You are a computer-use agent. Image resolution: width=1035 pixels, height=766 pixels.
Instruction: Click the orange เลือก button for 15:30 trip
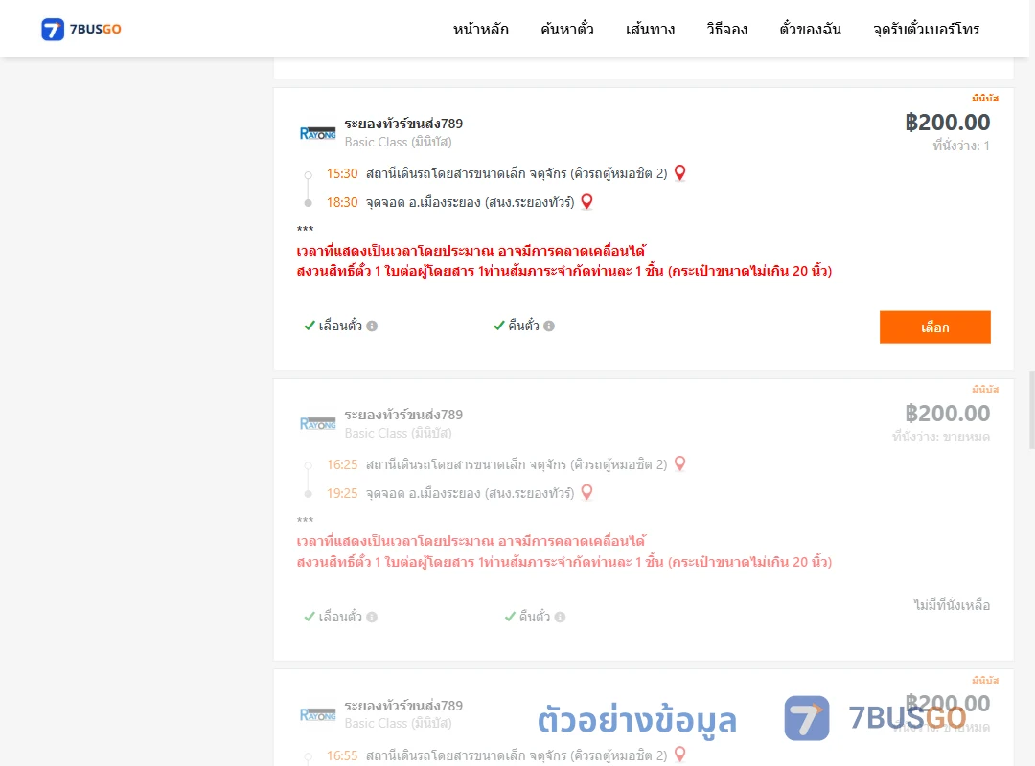click(934, 327)
